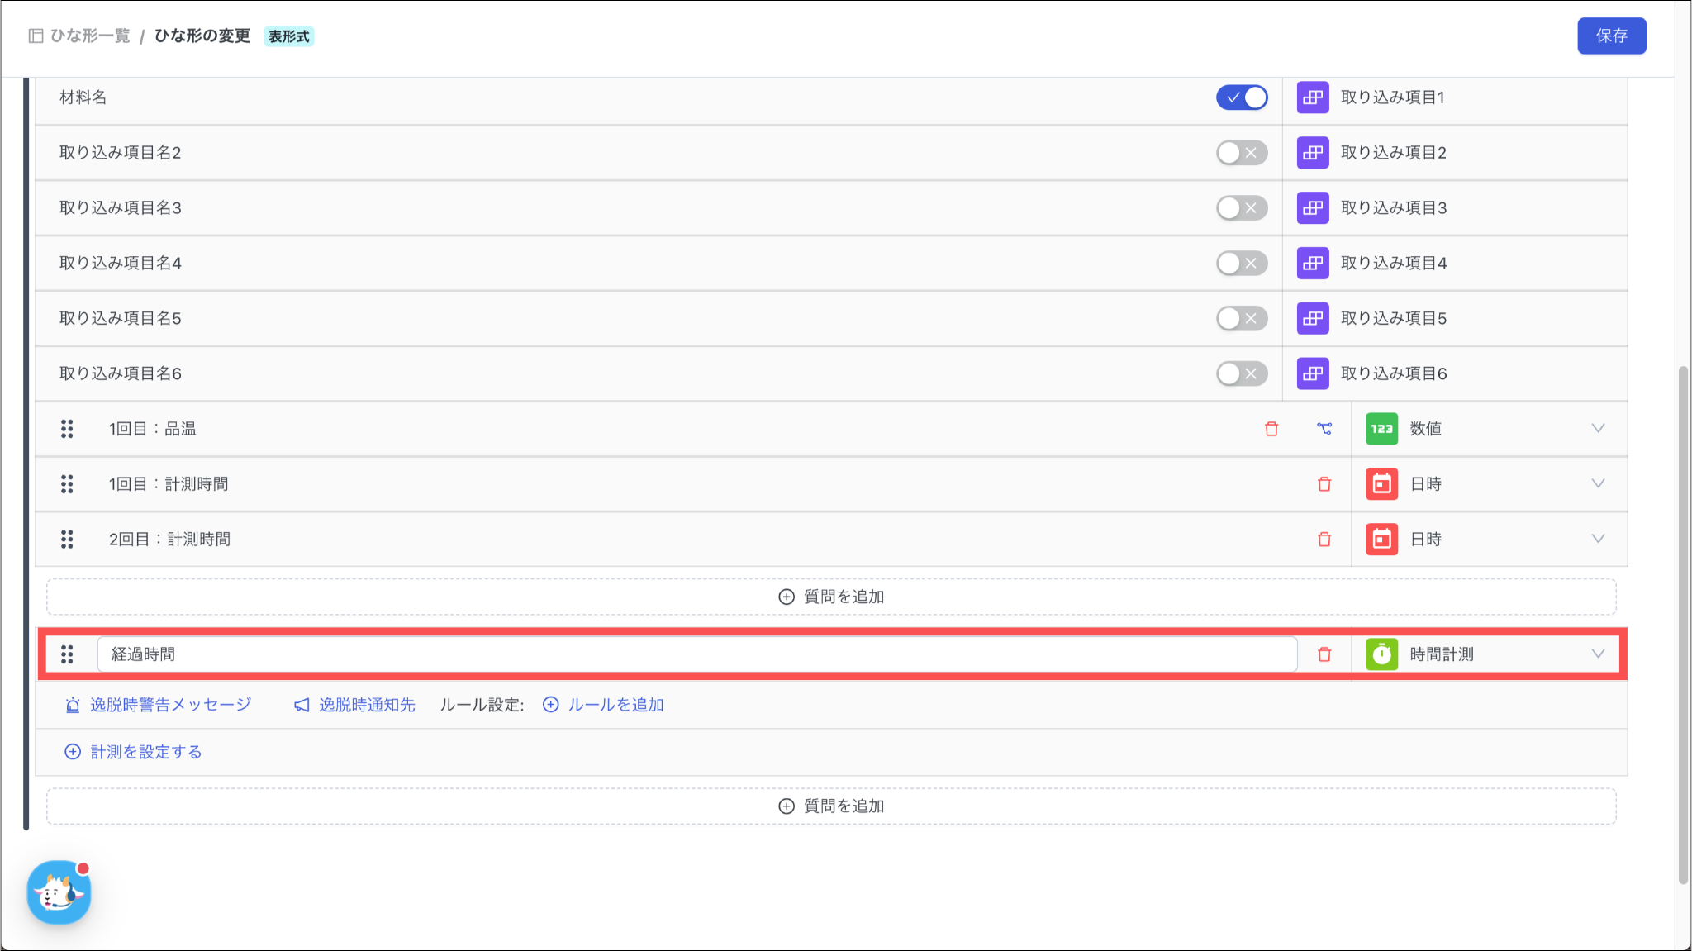This screenshot has width=1692, height=951.
Task: Click 計測を設定する link
Action: click(x=145, y=752)
